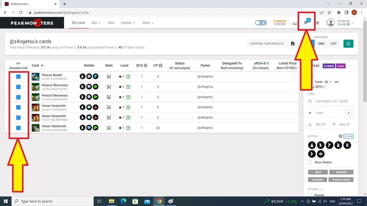This screenshot has height=206, width=367.
Task: Switch to GRID view mode
Action: (x=321, y=43)
